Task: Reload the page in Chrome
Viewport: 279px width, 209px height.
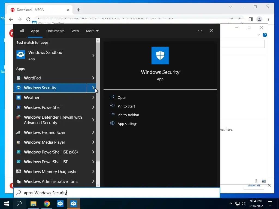Action: tap(28, 19)
